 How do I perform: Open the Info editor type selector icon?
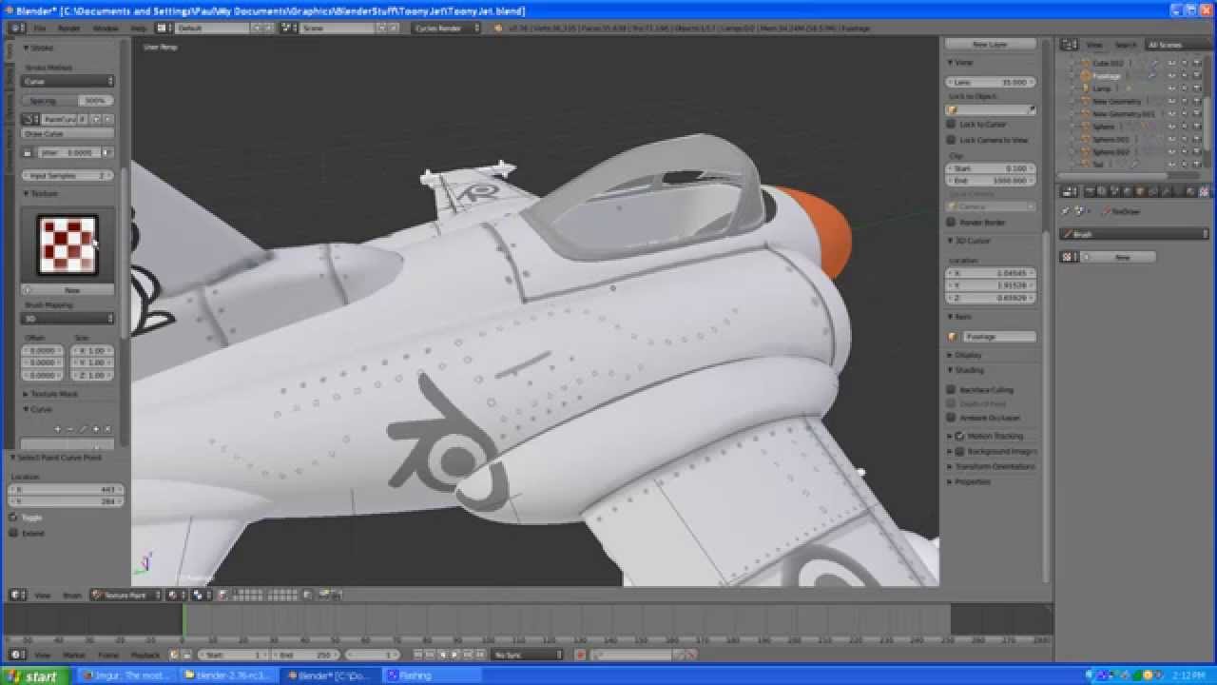tap(17, 28)
